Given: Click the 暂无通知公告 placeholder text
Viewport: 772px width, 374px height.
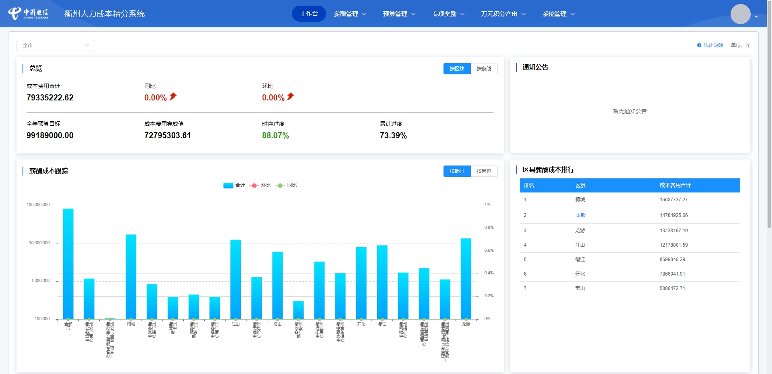Looking at the screenshot, I should point(630,111).
